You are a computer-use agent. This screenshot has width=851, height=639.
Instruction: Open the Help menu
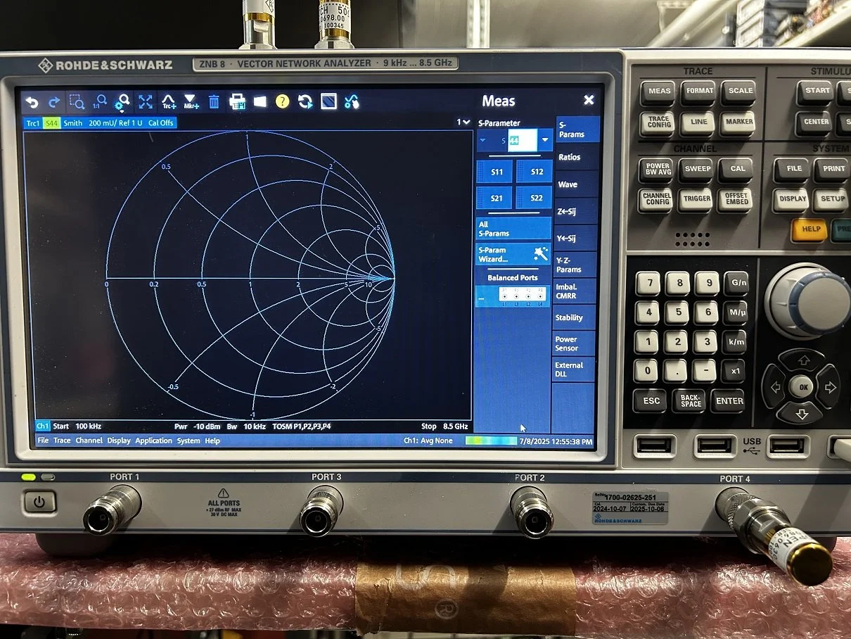[x=212, y=441]
